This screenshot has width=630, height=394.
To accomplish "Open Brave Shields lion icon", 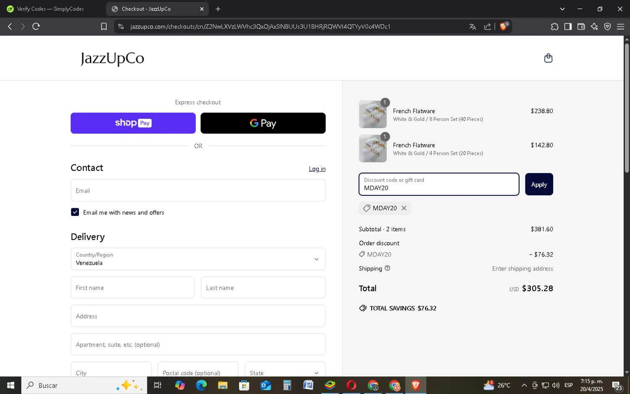I will pyautogui.click(x=504, y=26).
